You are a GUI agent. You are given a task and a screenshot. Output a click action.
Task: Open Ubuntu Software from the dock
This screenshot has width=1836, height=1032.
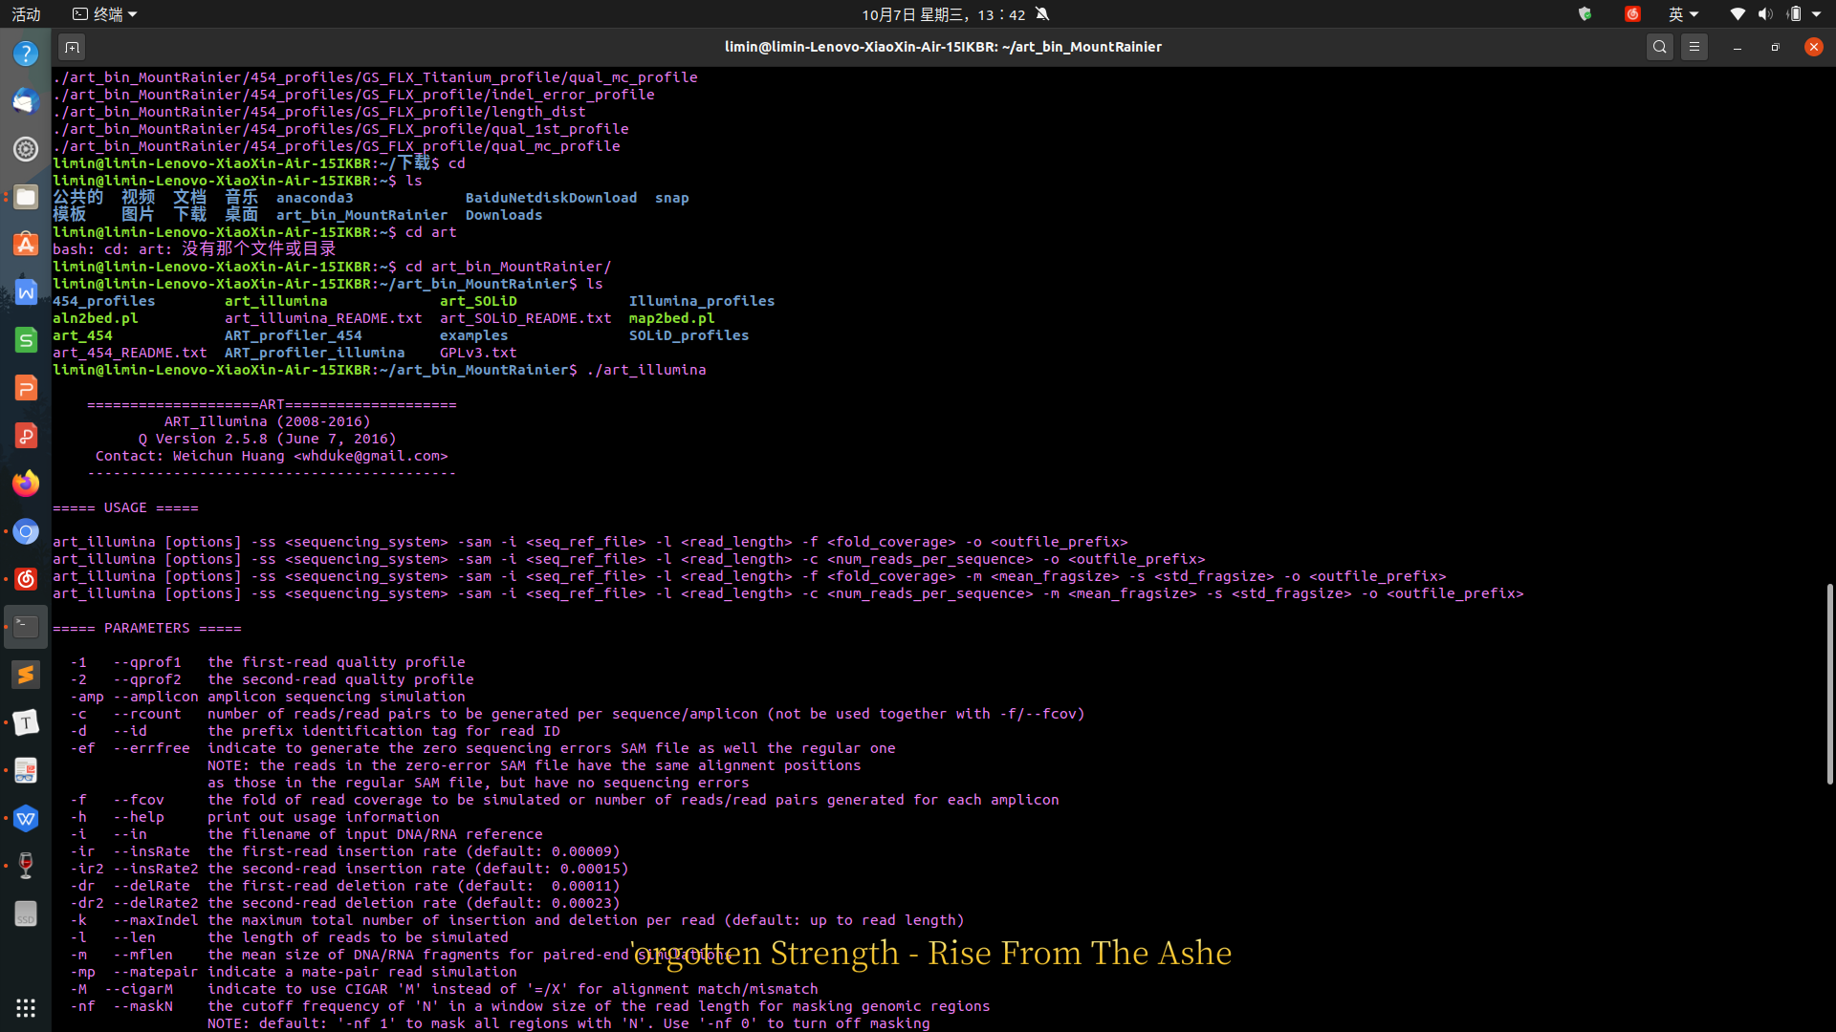point(26,244)
